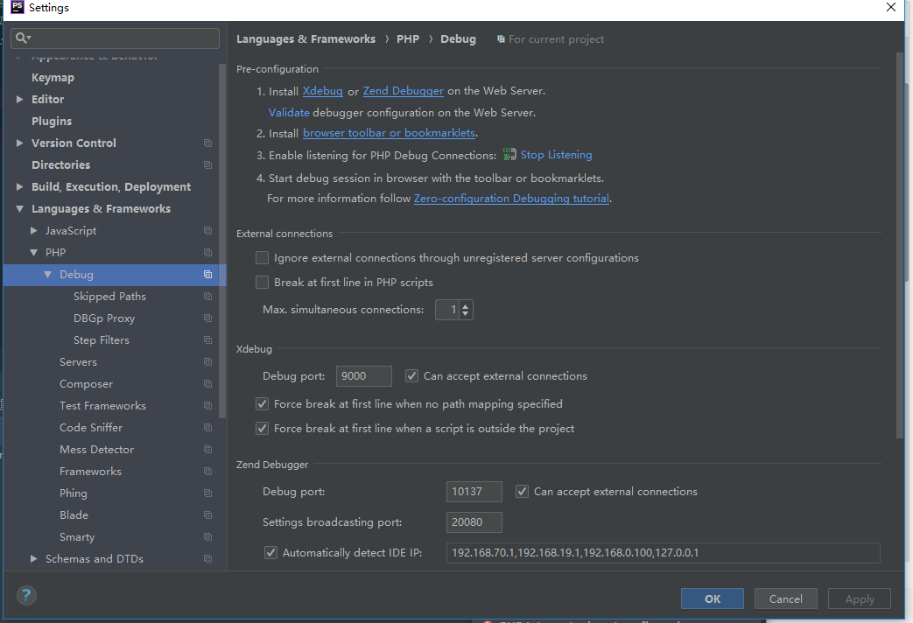Click project-level icon next to Directories
The image size is (913, 623).
pos(207,164)
